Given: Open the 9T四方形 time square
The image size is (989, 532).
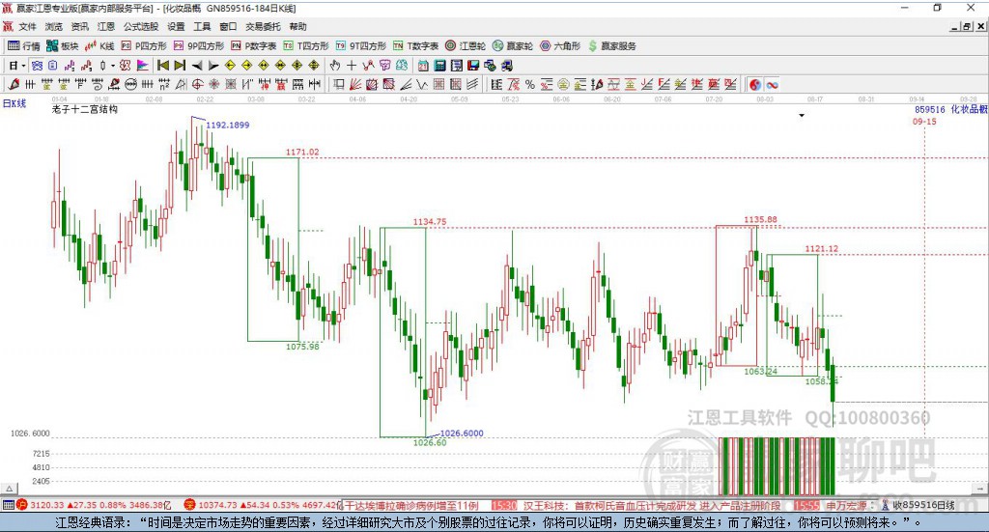Looking at the screenshot, I should [x=361, y=46].
